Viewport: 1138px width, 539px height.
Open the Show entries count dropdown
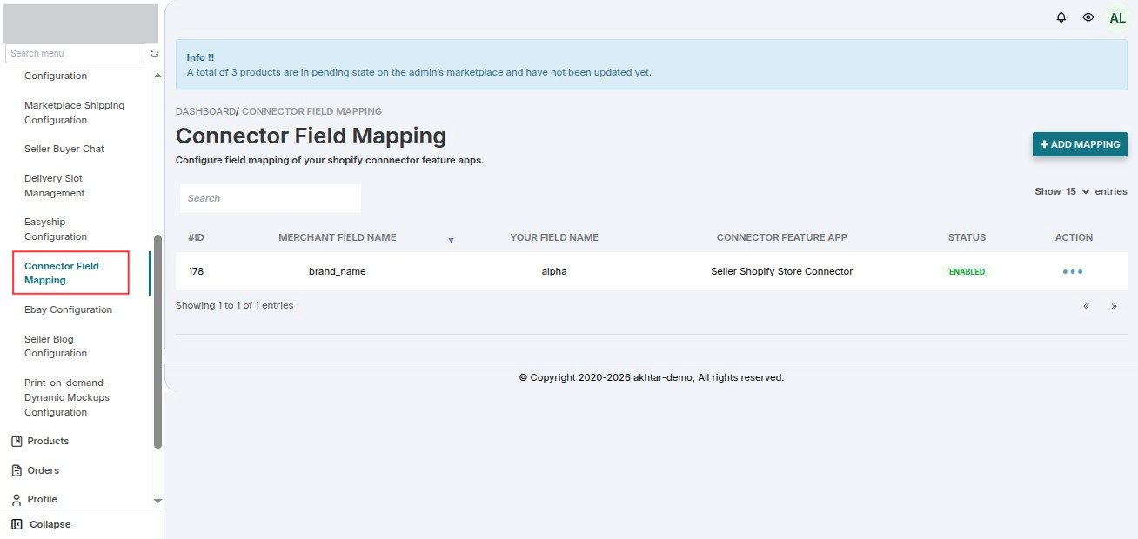[1078, 191]
